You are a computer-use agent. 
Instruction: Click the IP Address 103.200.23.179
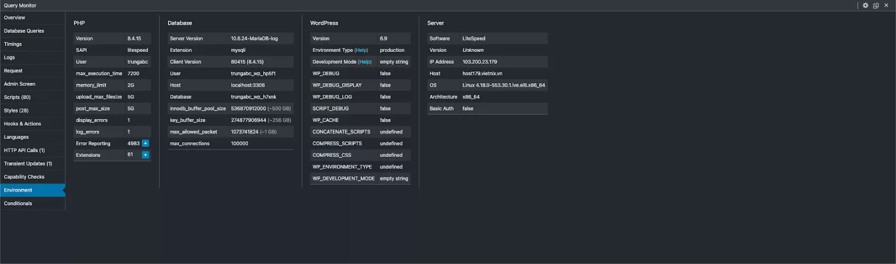479,62
